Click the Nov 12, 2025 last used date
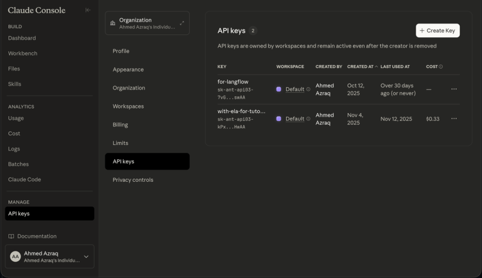Viewport: 482px width, 278px height. pos(396,119)
